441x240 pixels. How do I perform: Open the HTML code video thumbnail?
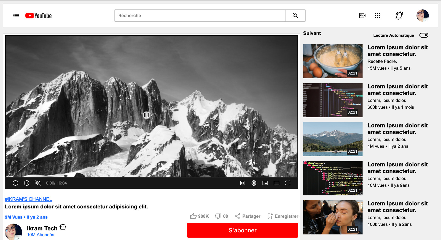[333, 178]
